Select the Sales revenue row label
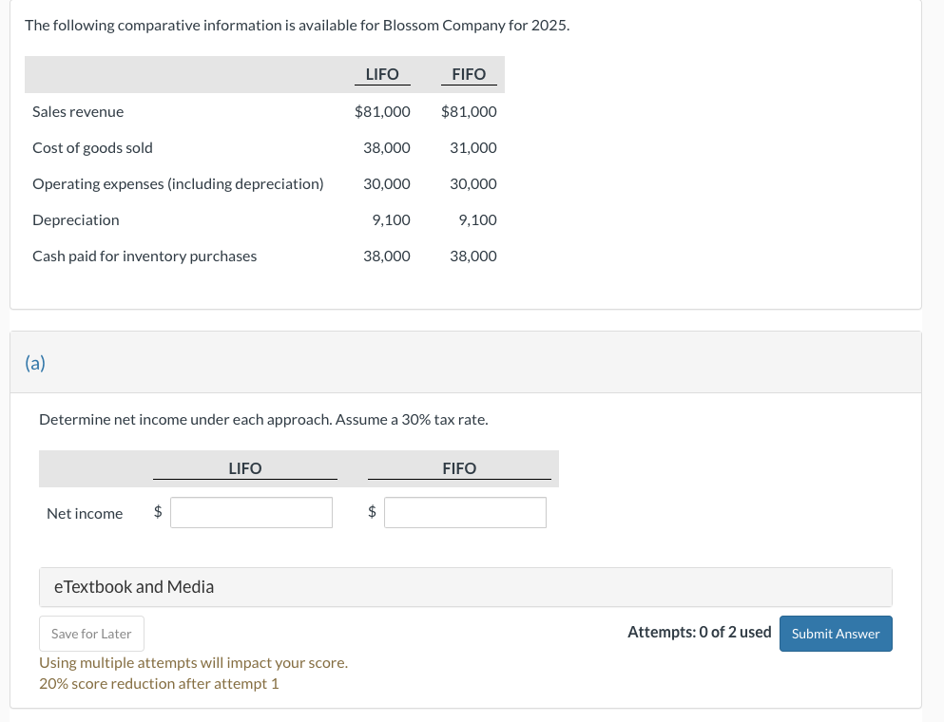The height and width of the screenshot is (722, 944). point(78,112)
